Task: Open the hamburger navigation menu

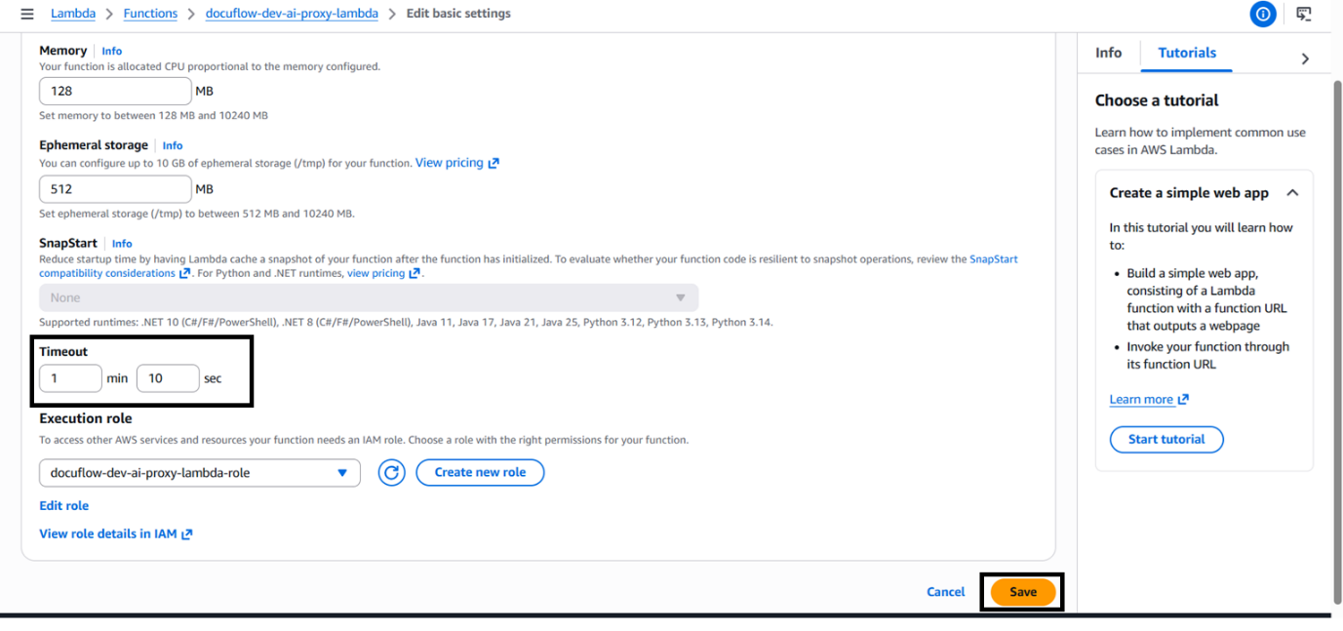Action: point(27,14)
